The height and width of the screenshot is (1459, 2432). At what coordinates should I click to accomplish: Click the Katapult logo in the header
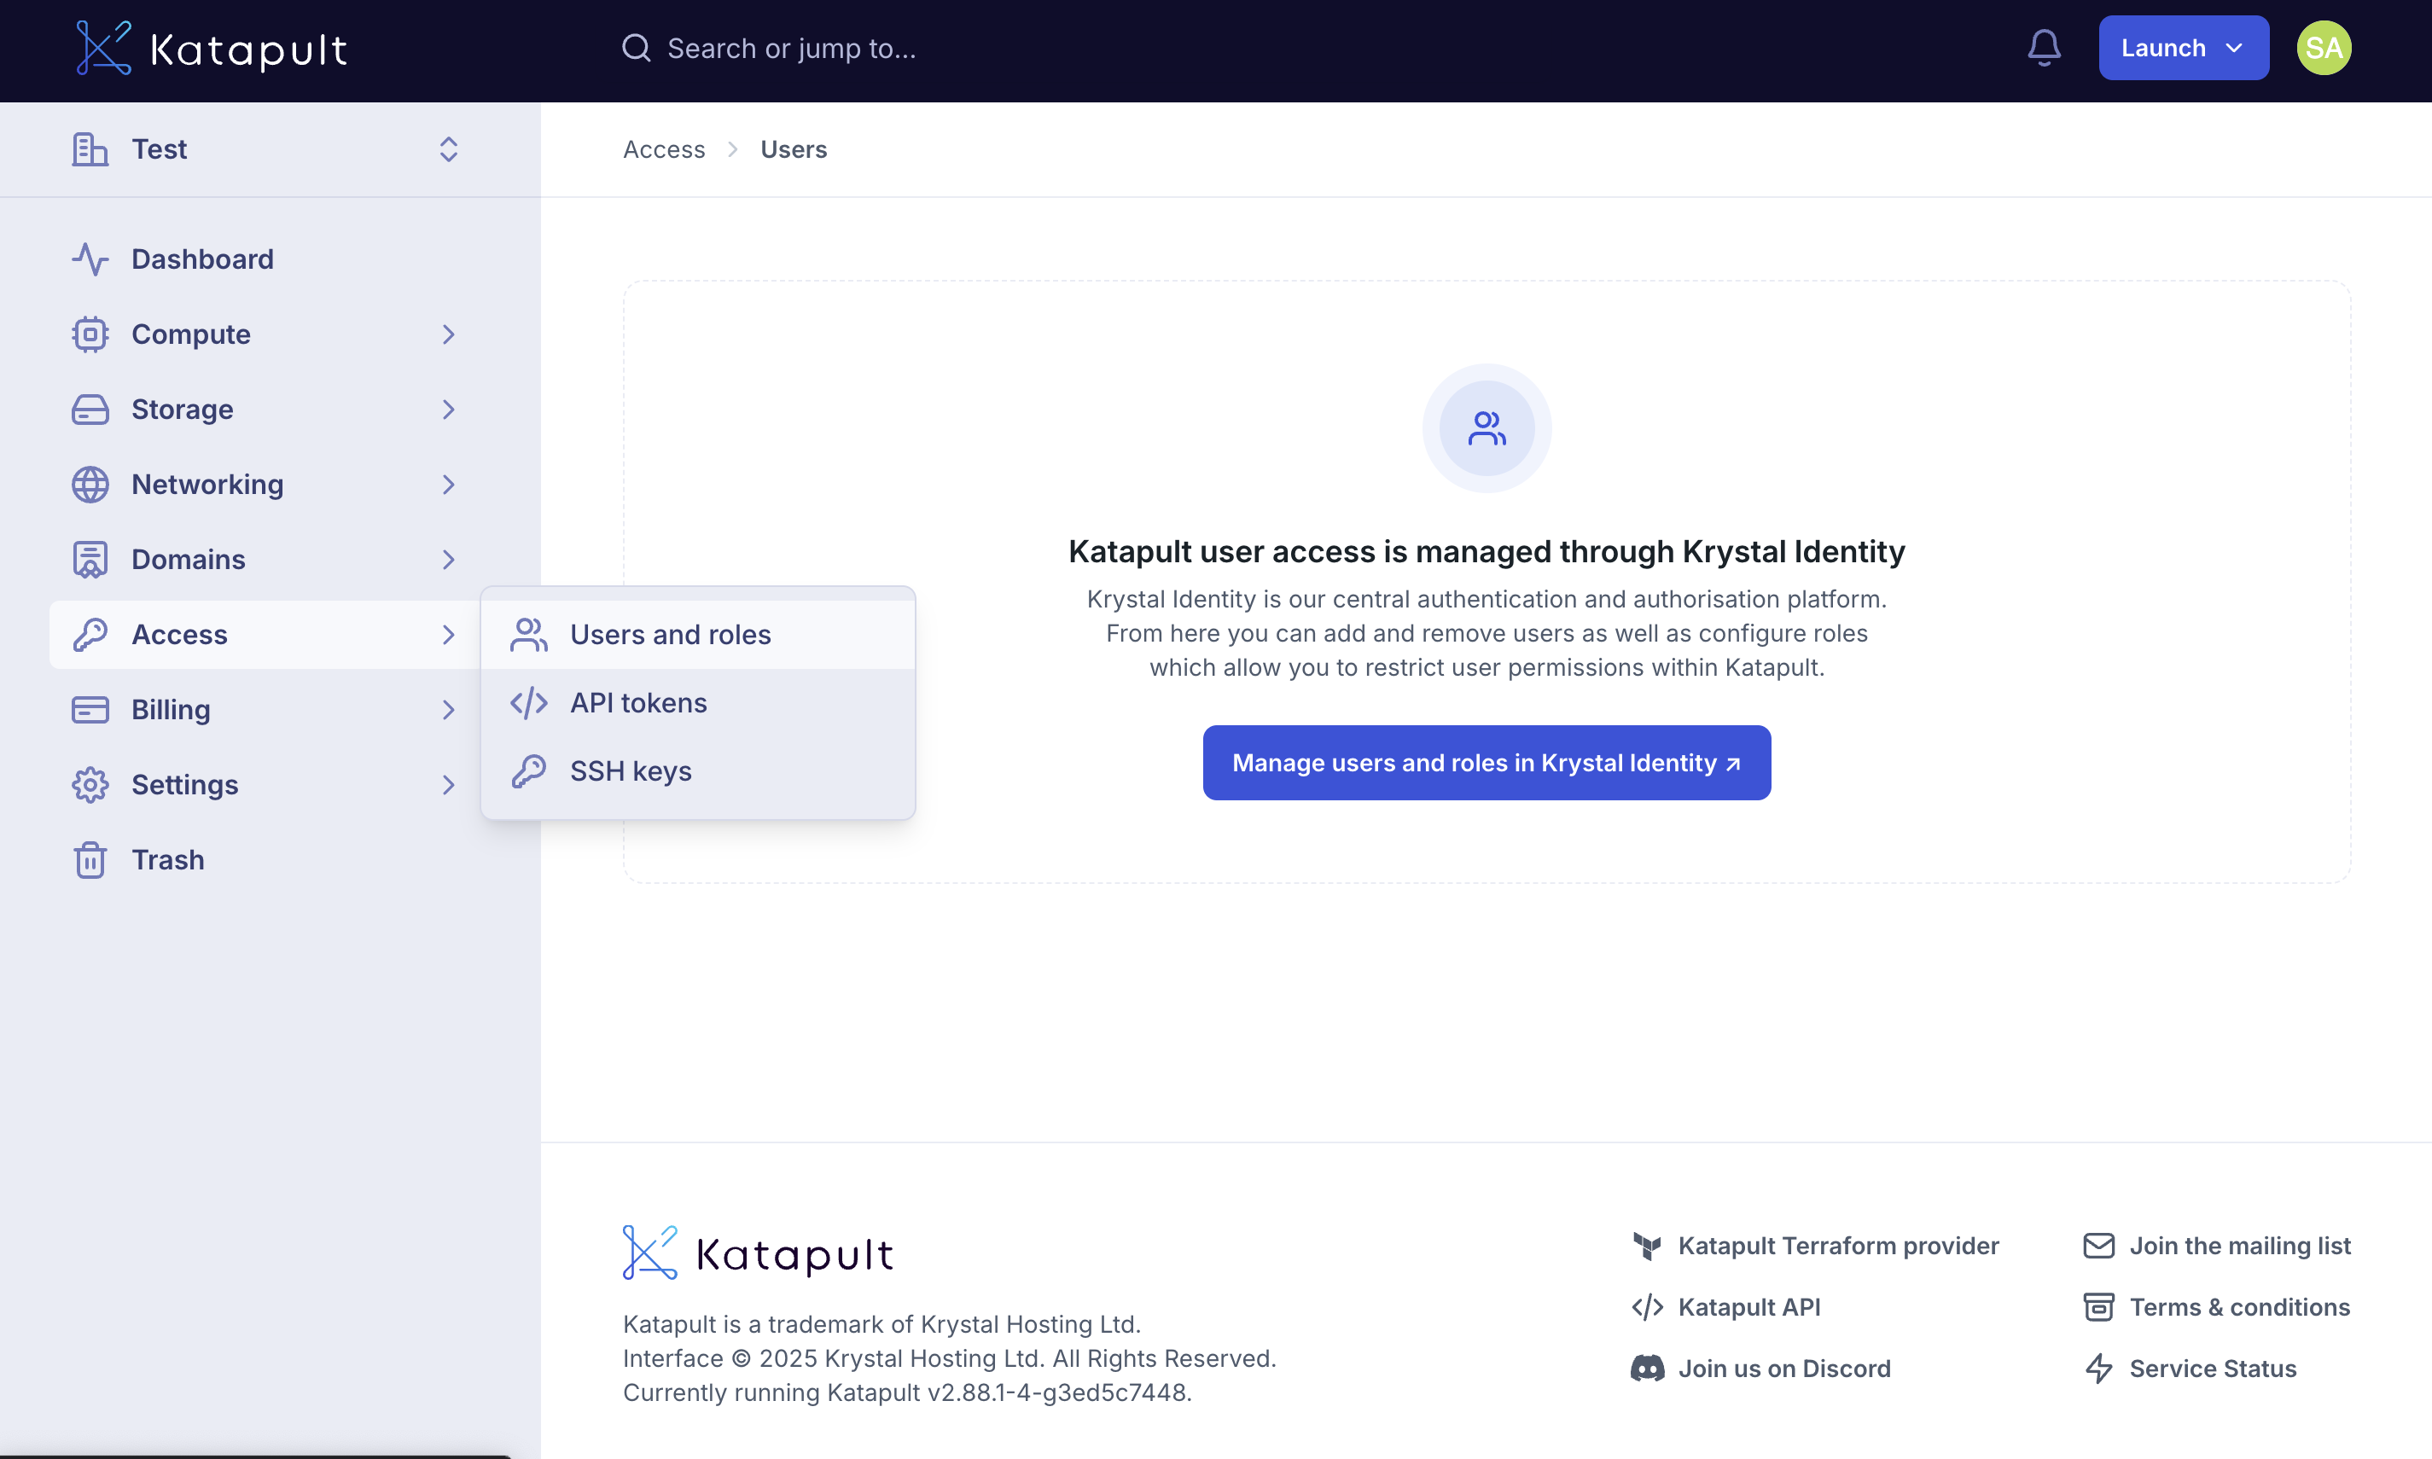pos(212,48)
